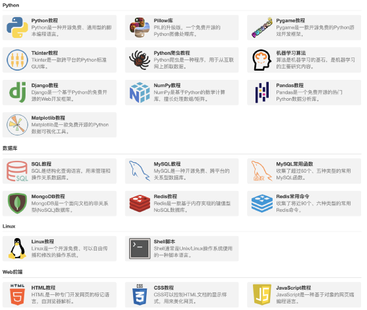This screenshot has height=310, width=367.
Task: Click the description text starting Redis是一款基于内存
Action: tap(192, 207)
